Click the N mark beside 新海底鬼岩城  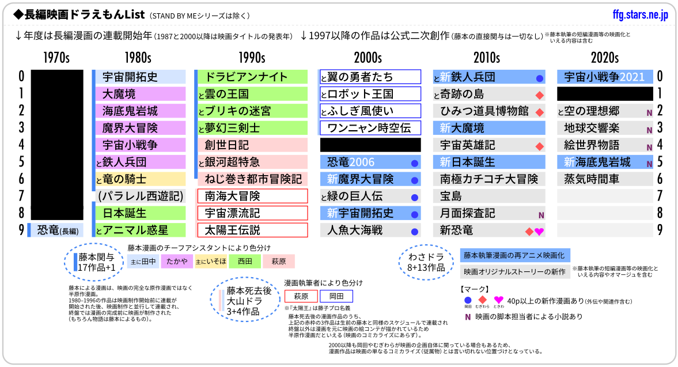(x=649, y=164)
